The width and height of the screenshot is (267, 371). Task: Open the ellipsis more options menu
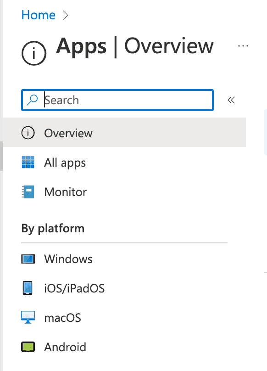coord(243,46)
